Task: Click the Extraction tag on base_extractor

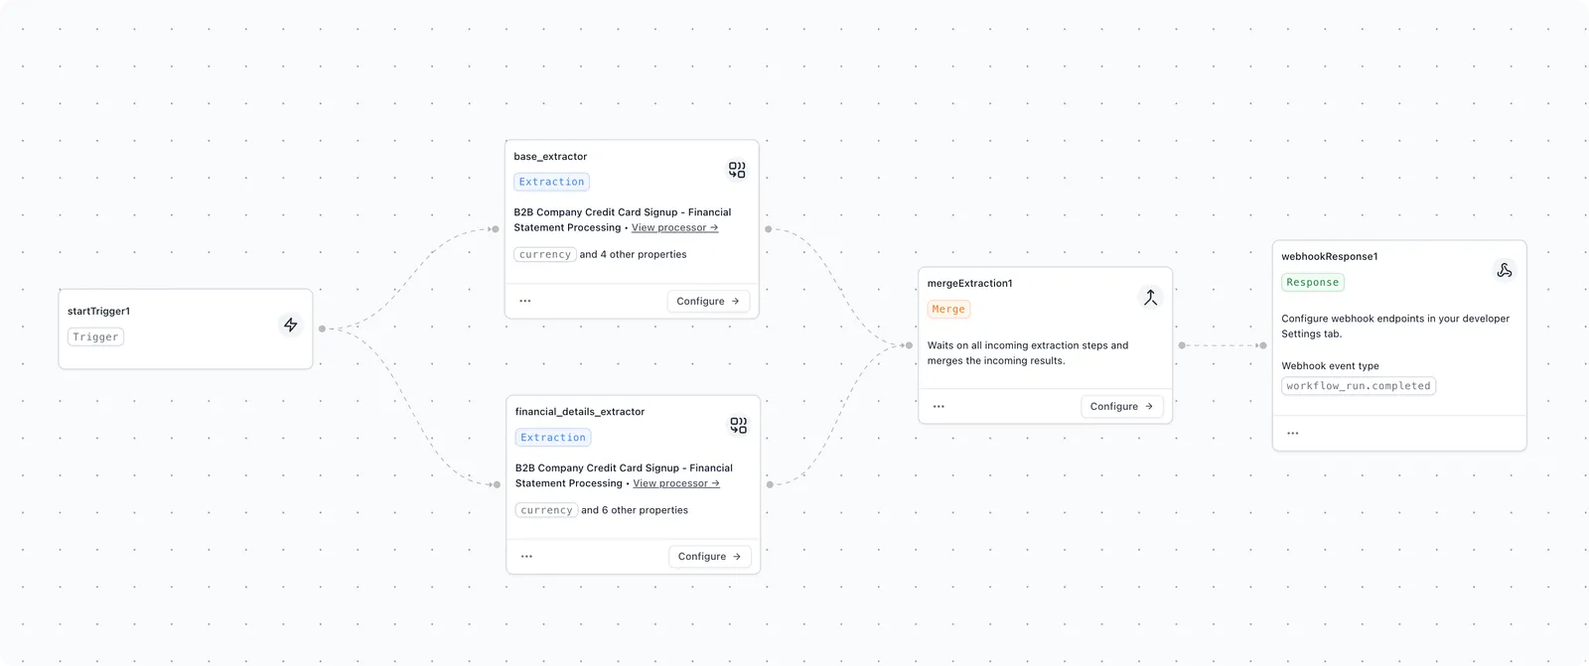Action: tap(552, 182)
